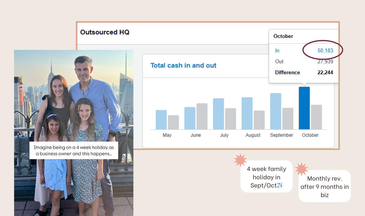Select the dark blue October cash-in bar
365x216 pixels.
click(x=304, y=108)
